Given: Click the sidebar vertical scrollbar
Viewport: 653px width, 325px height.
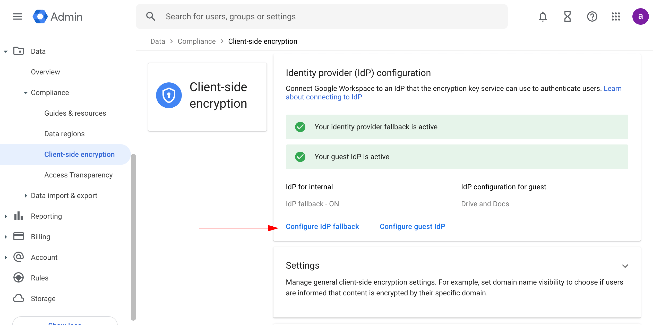Looking at the screenshot, I should coord(133,237).
